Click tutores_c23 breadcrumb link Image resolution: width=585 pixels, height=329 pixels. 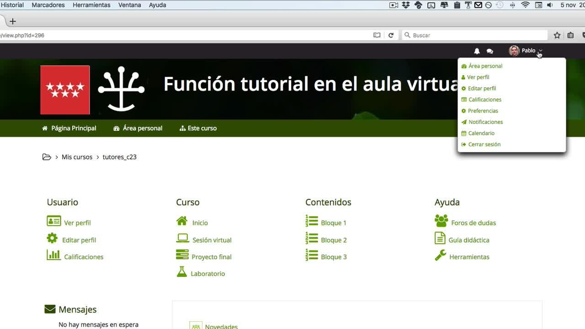click(119, 157)
